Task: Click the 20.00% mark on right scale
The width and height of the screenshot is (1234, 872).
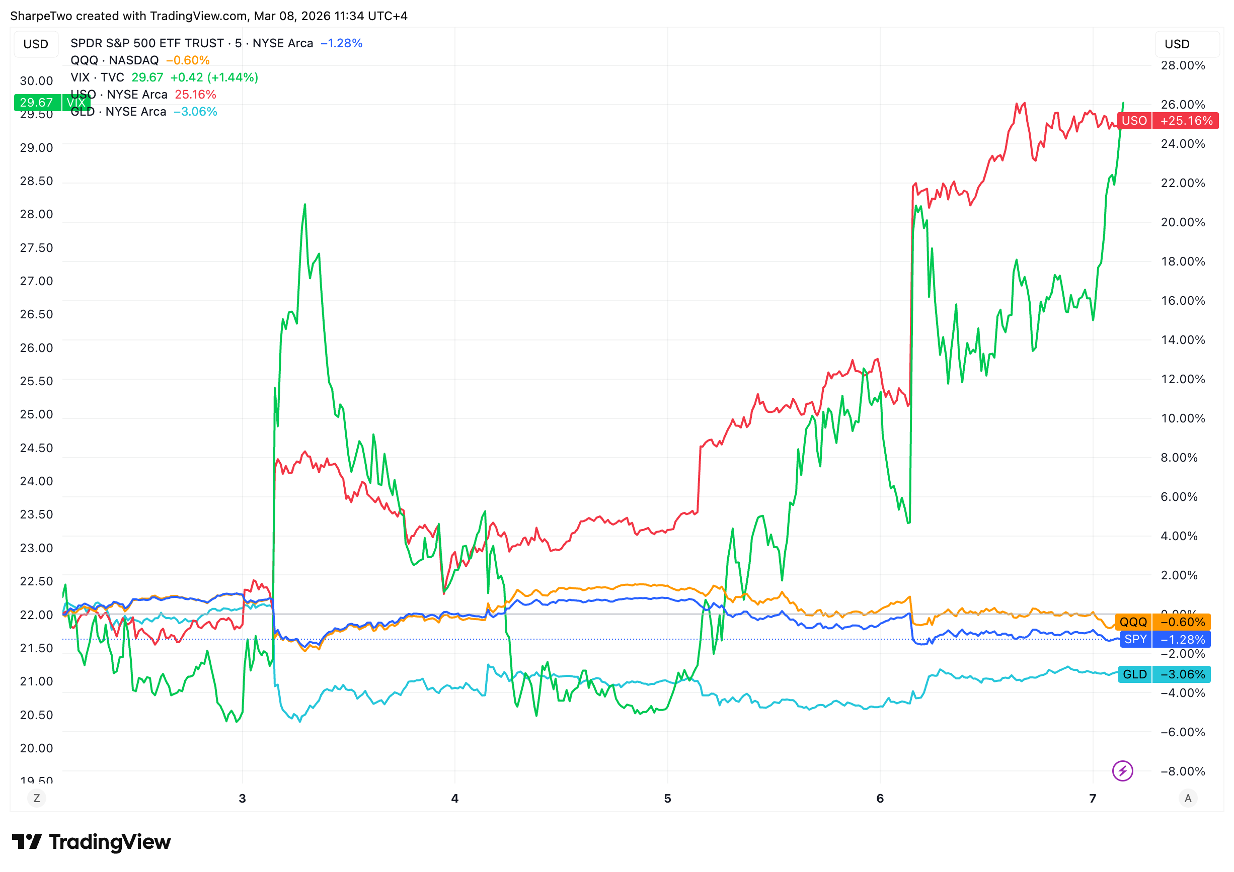Action: tap(1182, 222)
